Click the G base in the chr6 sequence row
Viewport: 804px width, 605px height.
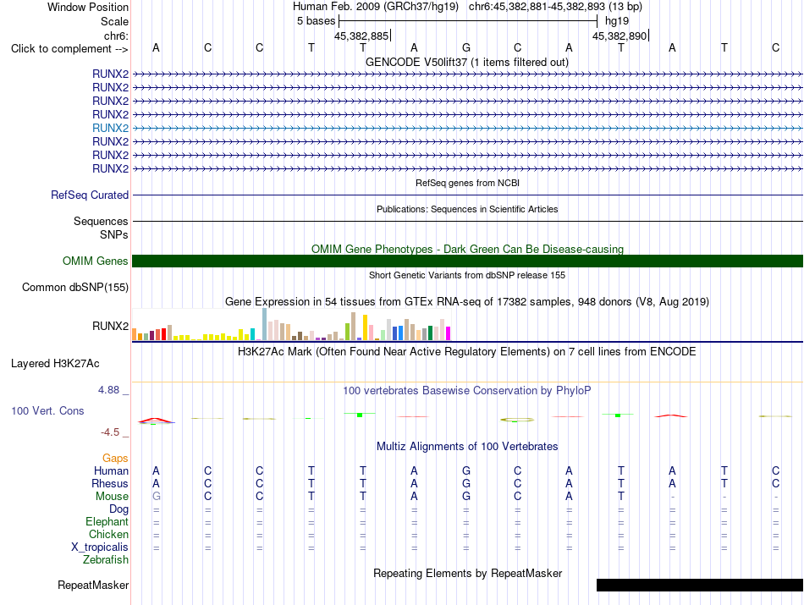(x=466, y=47)
